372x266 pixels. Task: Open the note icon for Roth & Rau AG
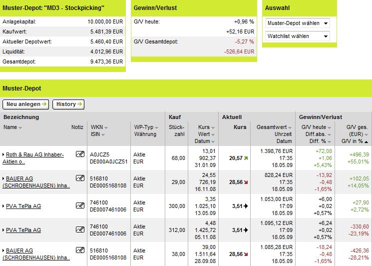click(x=80, y=154)
